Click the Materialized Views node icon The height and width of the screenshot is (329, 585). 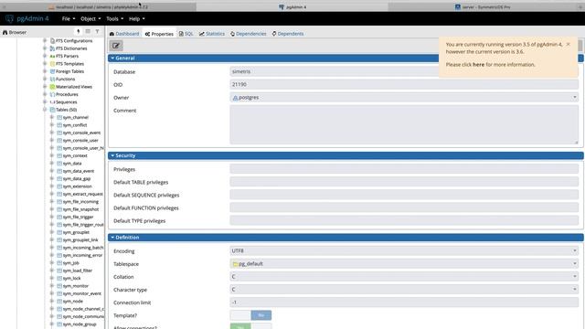pyautogui.click(x=52, y=87)
